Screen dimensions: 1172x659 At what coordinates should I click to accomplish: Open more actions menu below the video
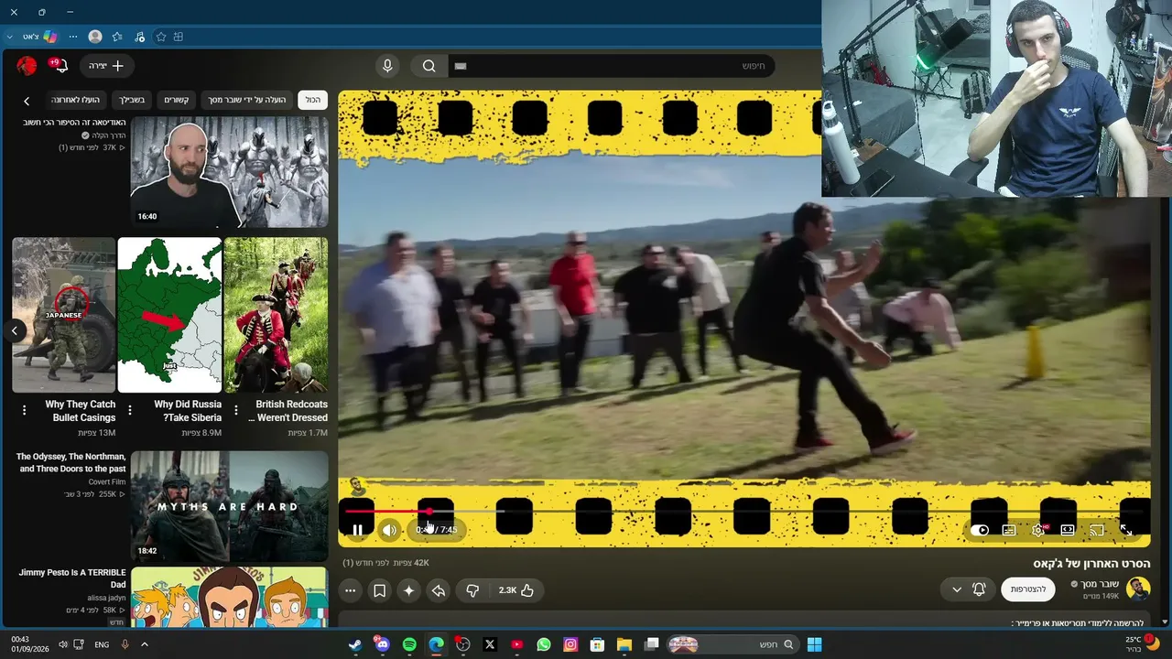tap(350, 590)
